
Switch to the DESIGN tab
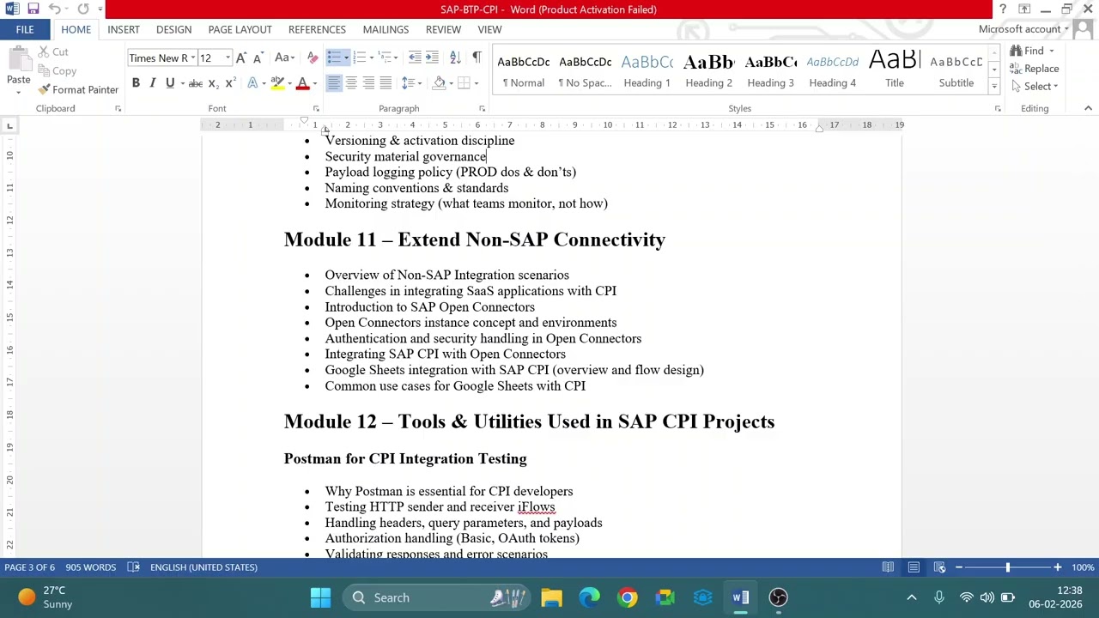pyautogui.click(x=173, y=29)
